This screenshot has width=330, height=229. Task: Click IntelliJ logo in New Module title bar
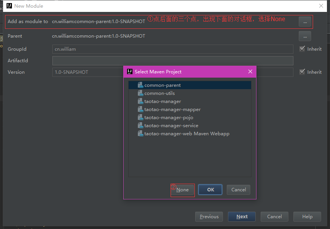(9, 6)
